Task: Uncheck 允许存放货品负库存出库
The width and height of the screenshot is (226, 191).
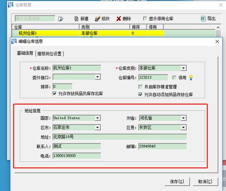Action: click(54, 94)
